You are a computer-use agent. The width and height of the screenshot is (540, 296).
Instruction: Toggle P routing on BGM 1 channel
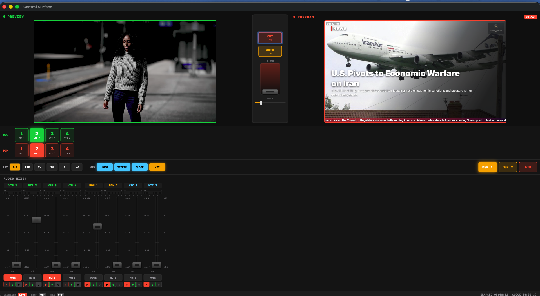coord(87,284)
